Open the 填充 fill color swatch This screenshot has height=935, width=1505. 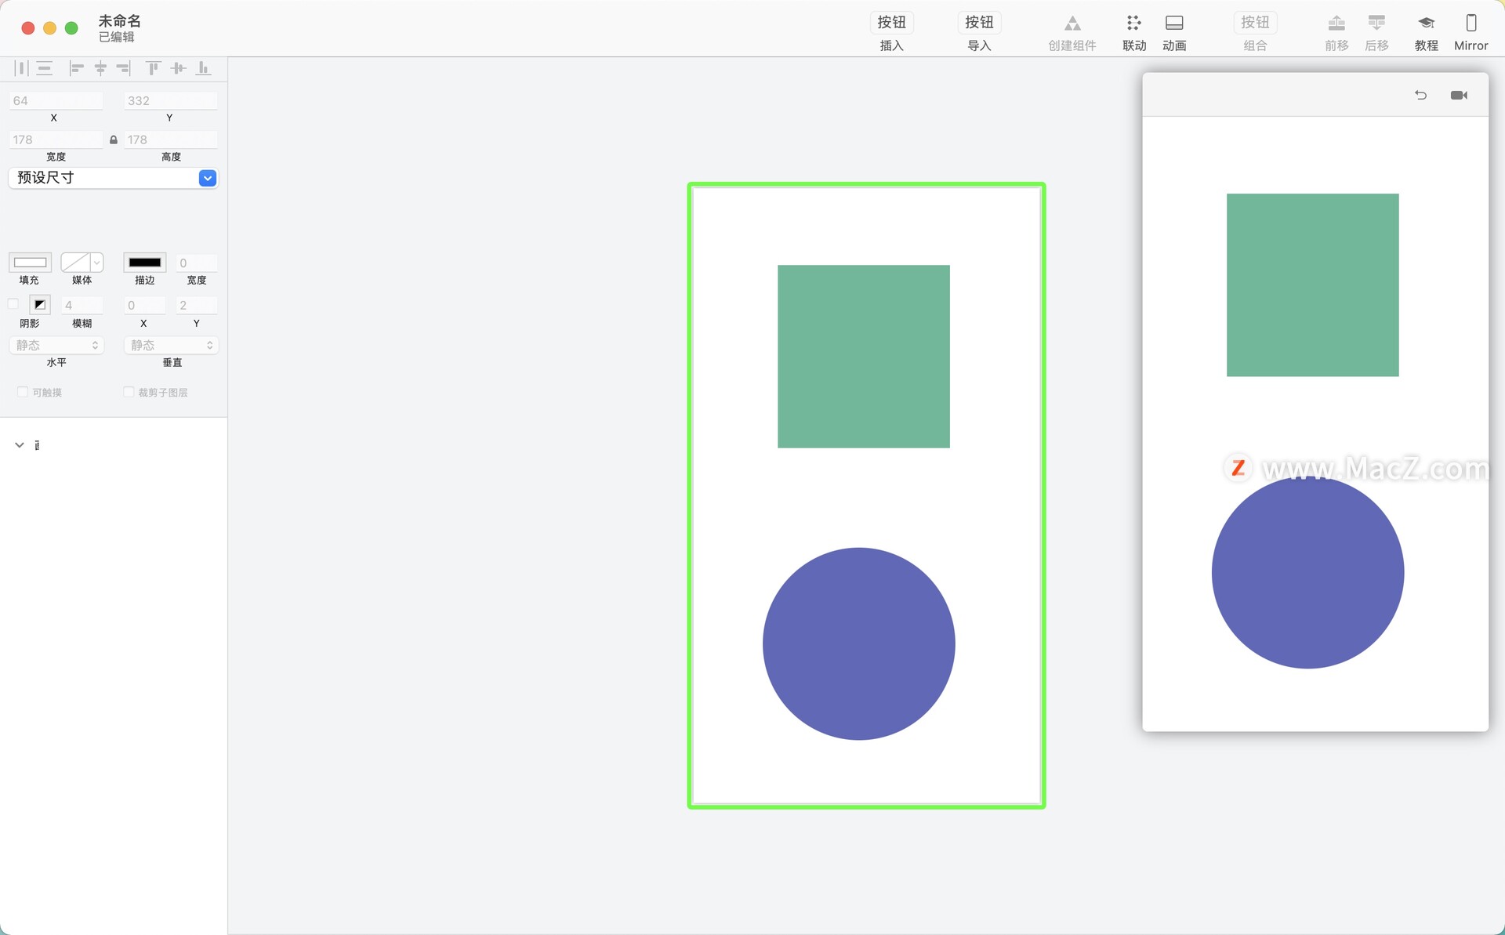pyautogui.click(x=30, y=263)
